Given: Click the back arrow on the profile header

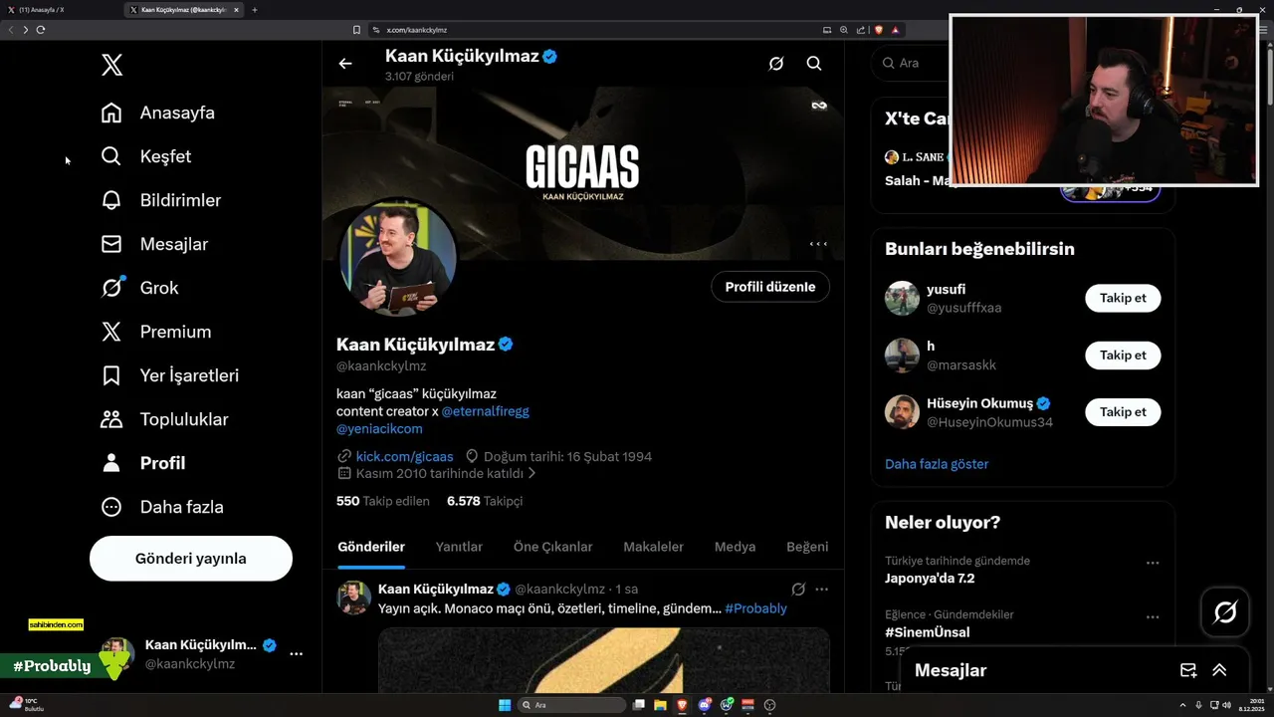Looking at the screenshot, I should tap(345, 64).
